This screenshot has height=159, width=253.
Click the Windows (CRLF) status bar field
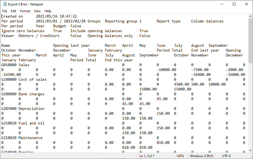tap(203, 156)
